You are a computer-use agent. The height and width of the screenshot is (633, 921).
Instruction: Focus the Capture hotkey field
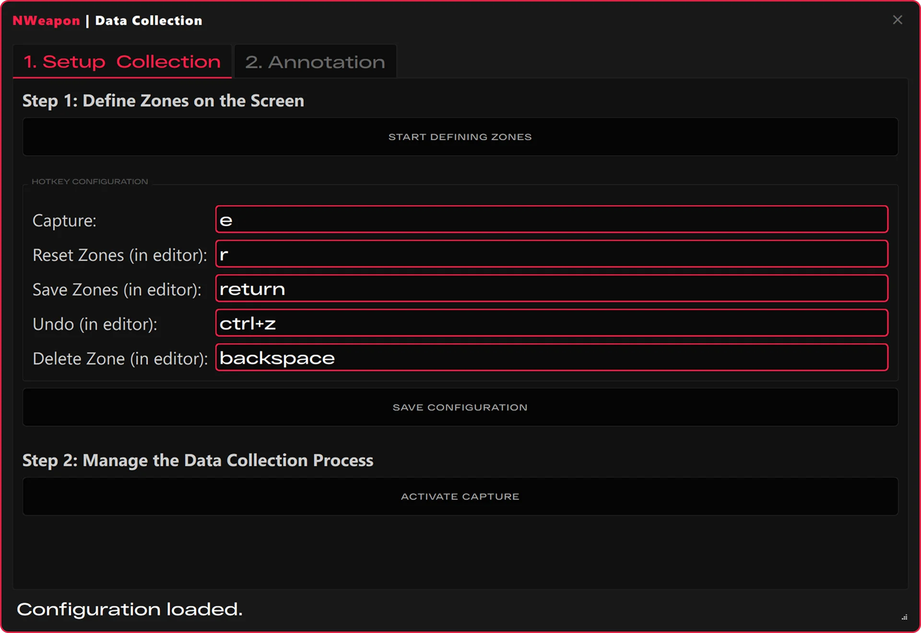(551, 220)
